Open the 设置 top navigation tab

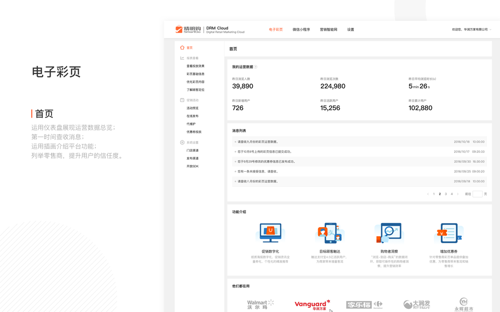point(351,30)
